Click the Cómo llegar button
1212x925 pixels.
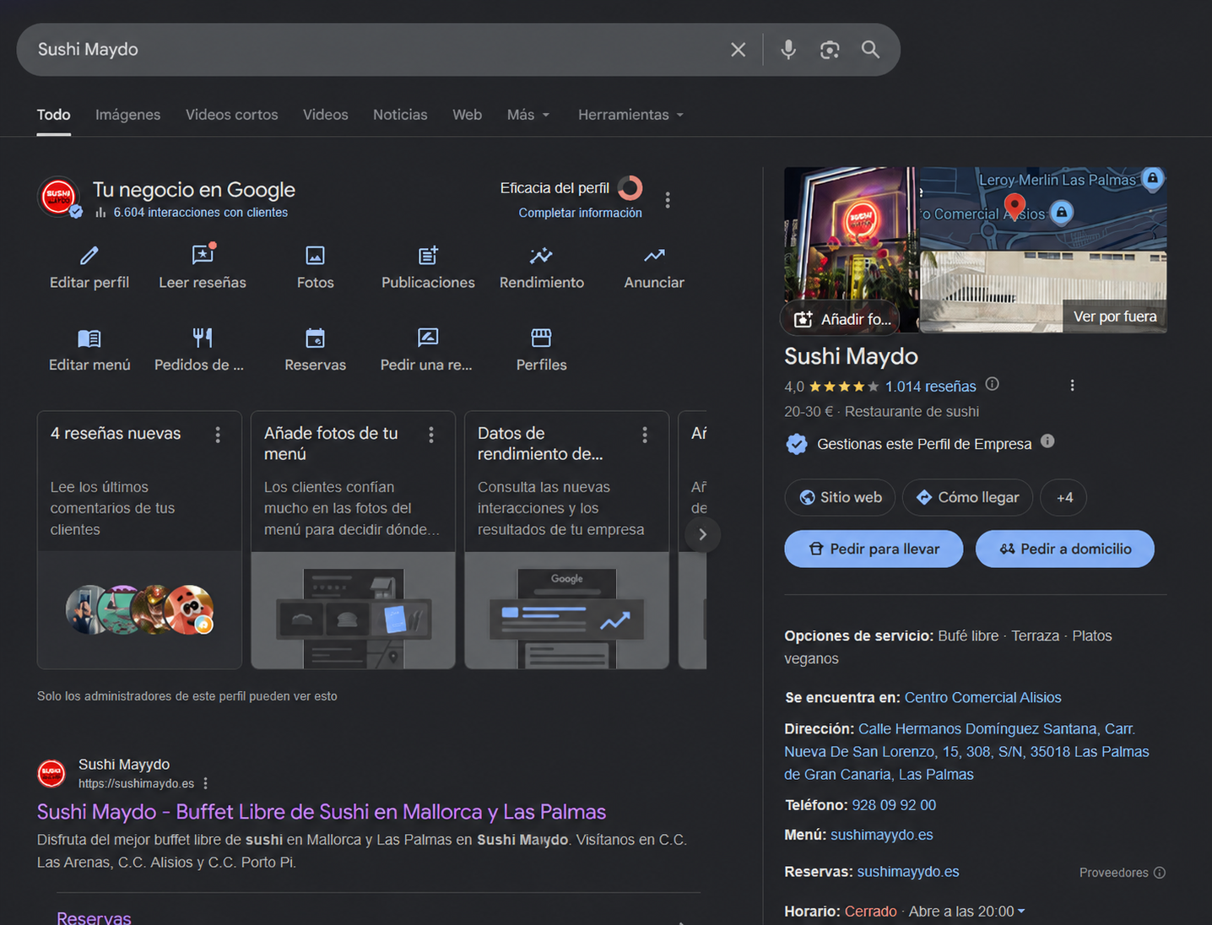coord(968,497)
